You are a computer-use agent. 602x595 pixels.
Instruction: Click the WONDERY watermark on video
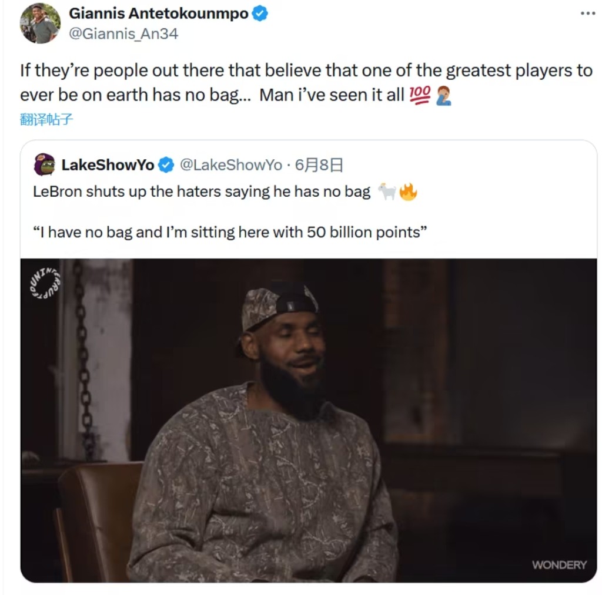(560, 564)
